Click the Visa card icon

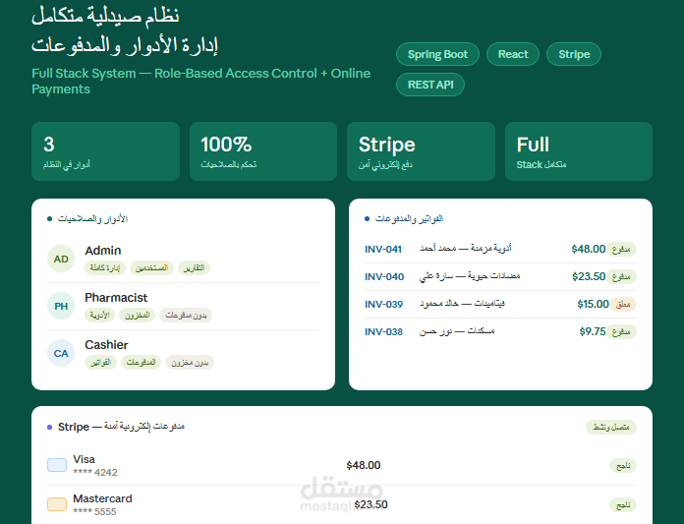tap(57, 465)
